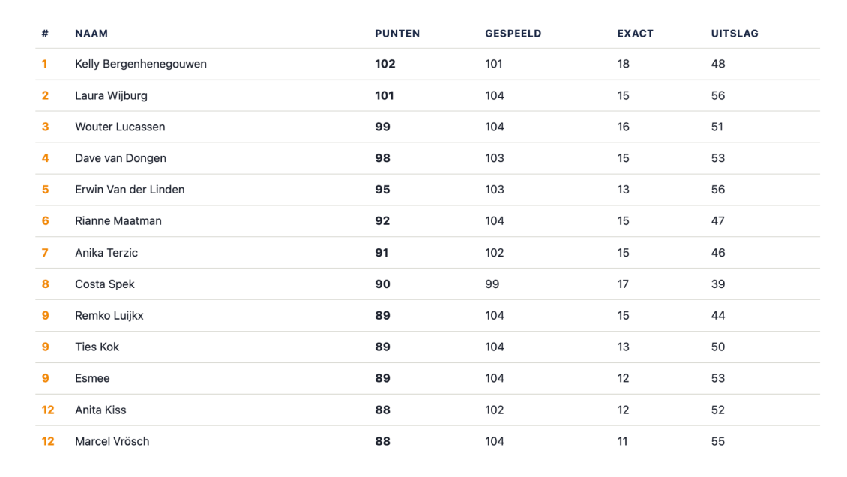Screen dimensions: 847x477
Task: Select the EXACT column header
Action: [636, 34]
